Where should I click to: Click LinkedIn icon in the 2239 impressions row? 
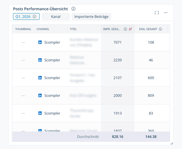(40, 60)
